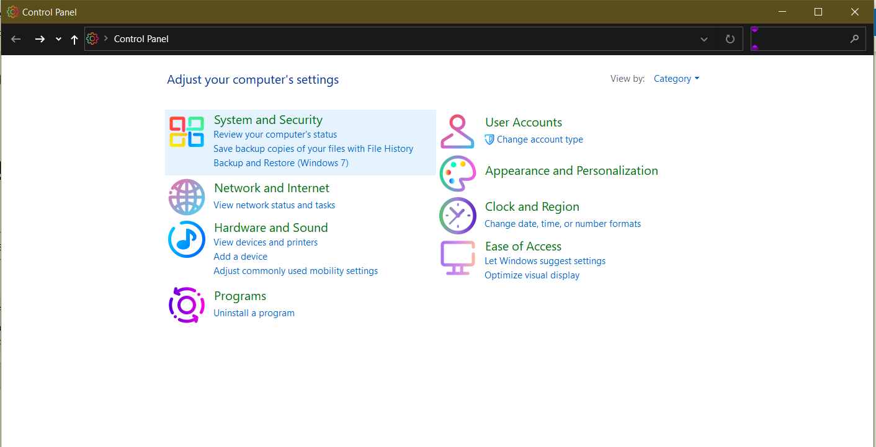The height and width of the screenshot is (447, 876).
Task: Click the Forward arrow in navigation bar
Action: tap(40, 39)
